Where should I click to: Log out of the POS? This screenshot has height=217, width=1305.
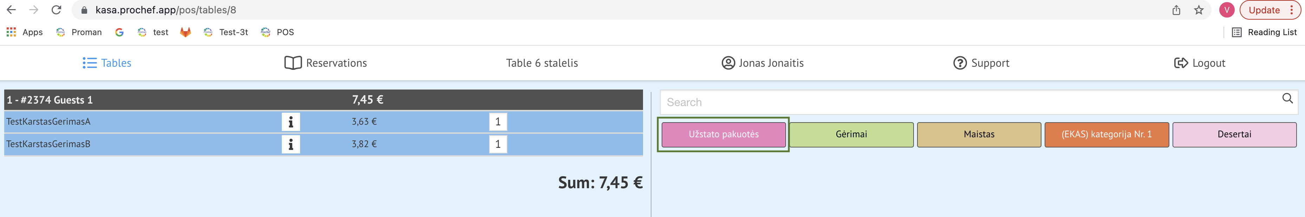click(1200, 63)
